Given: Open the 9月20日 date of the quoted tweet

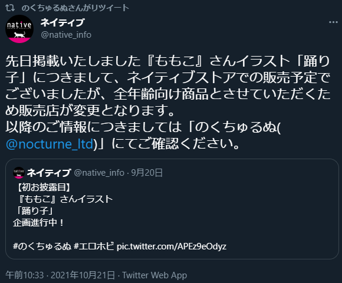Looking at the screenshot, I should (147, 173).
